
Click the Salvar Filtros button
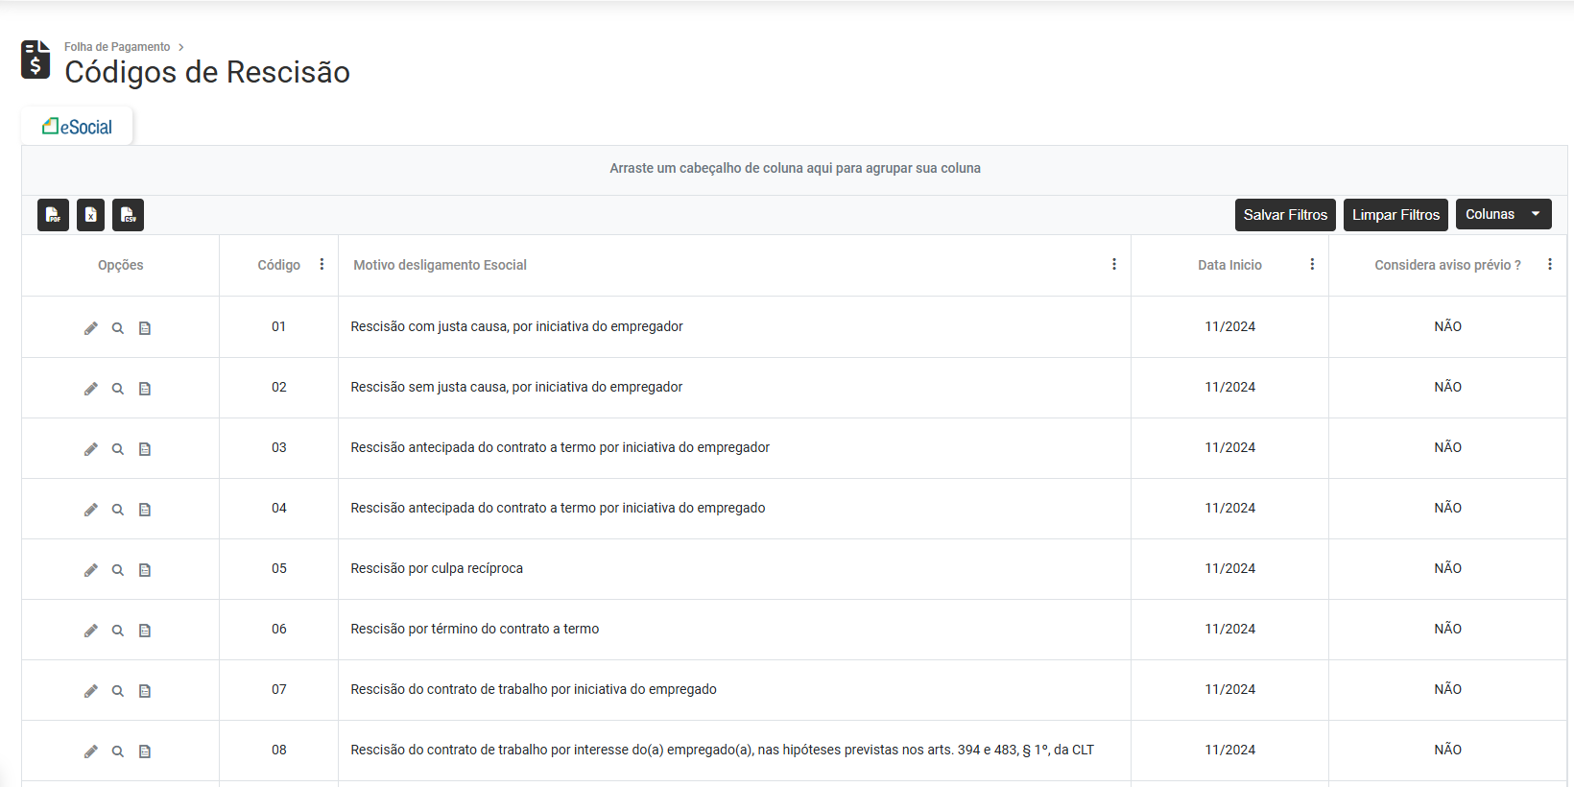1285,215
